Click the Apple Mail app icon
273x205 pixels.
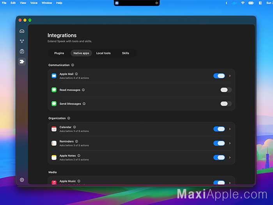[54, 76]
